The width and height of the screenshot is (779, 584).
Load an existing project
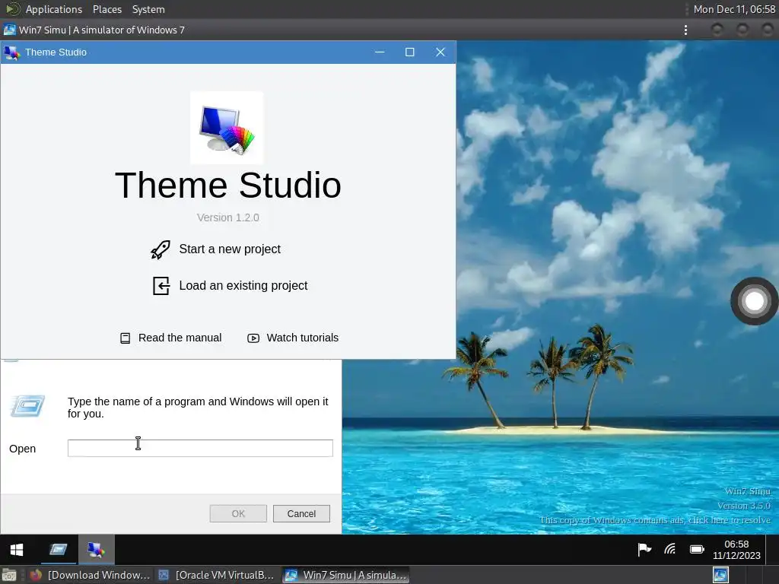pyautogui.click(x=230, y=286)
